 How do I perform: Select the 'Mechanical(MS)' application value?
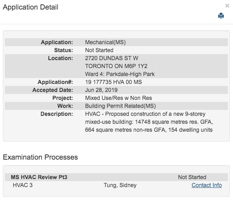pyautogui.click(x=106, y=42)
